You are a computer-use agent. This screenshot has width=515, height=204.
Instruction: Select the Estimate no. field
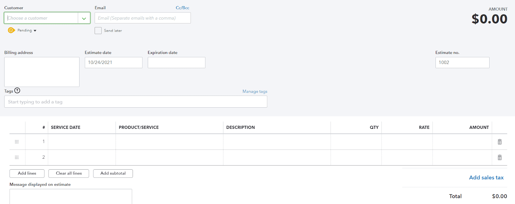[x=462, y=63]
